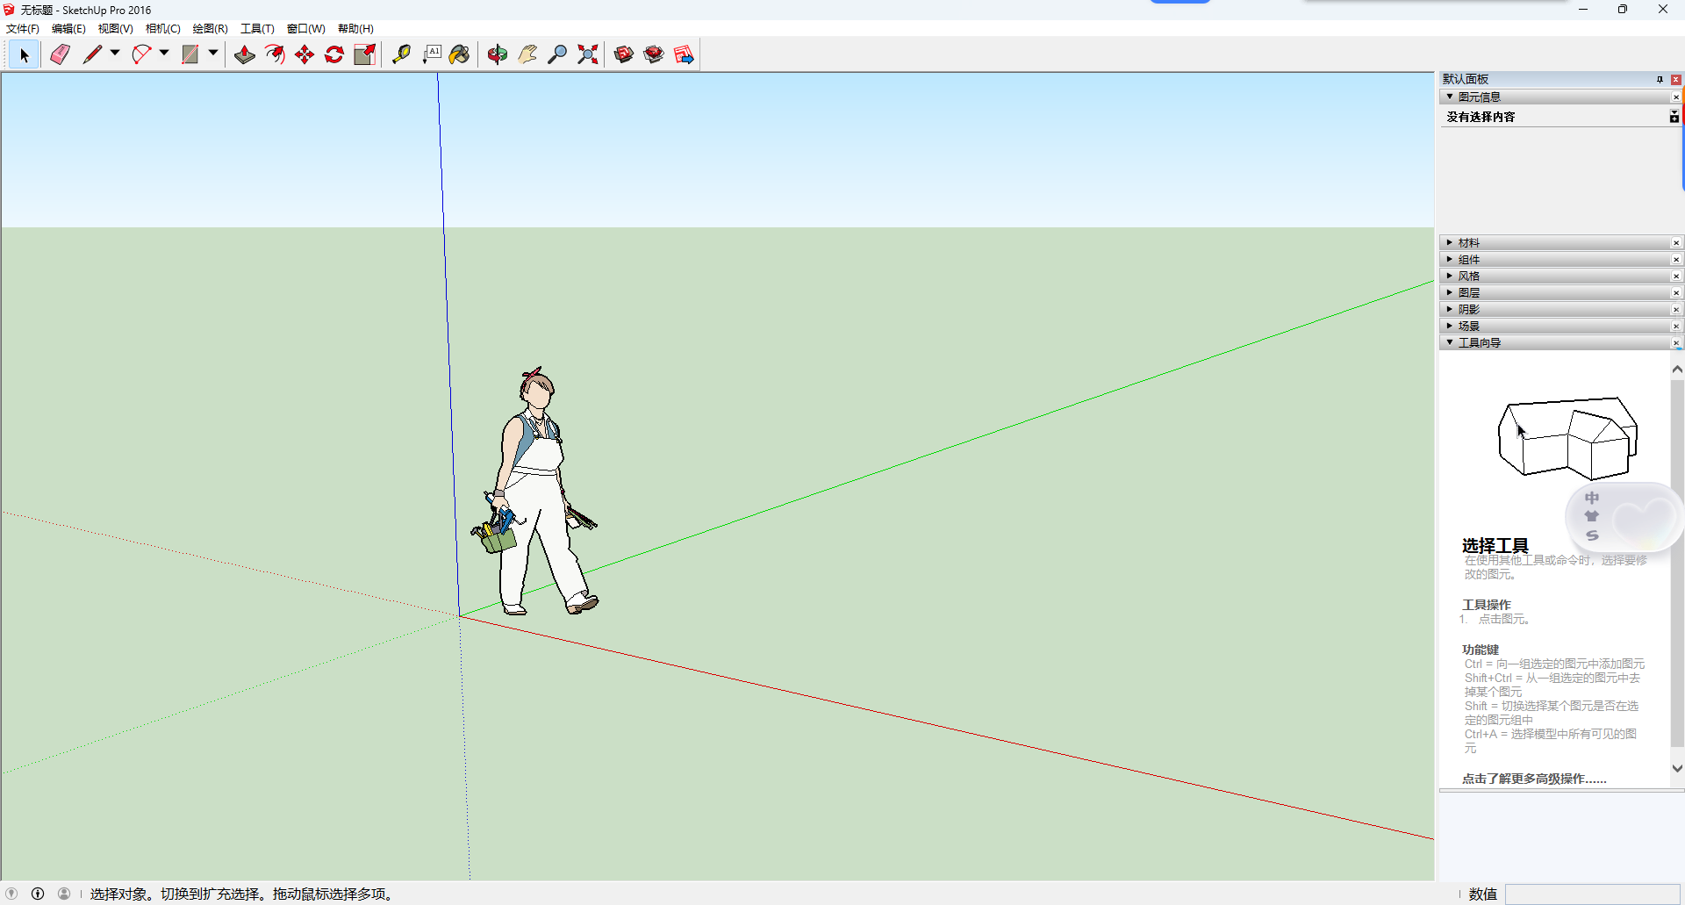Viewport: 1685px width, 905px height.
Task: Pin the 默认面板 panel
Action: point(1659,79)
